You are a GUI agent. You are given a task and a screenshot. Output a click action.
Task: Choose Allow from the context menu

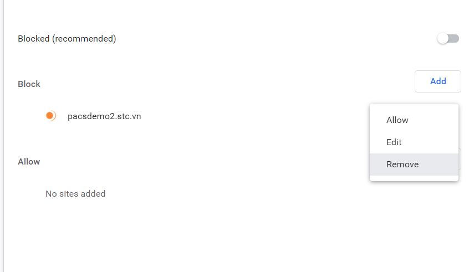tap(397, 120)
